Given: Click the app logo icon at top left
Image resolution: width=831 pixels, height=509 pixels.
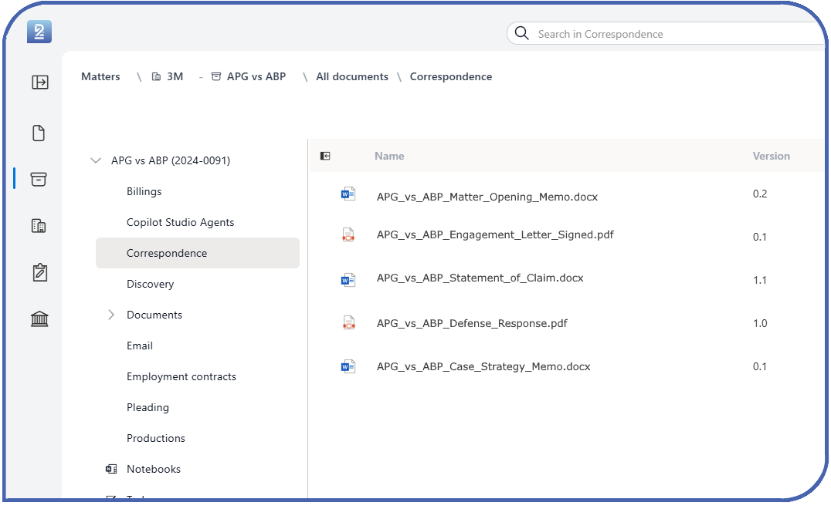Looking at the screenshot, I should (39, 32).
